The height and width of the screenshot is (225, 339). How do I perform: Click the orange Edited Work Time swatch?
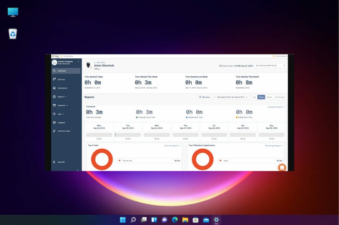pyautogui.click(x=237, y=117)
